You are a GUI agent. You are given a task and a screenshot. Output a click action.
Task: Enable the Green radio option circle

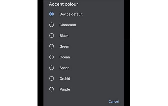(x=52, y=46)
